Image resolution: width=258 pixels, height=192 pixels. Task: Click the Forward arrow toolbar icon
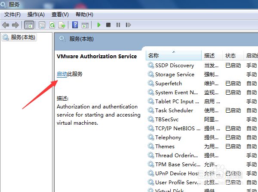coord(15,25)
